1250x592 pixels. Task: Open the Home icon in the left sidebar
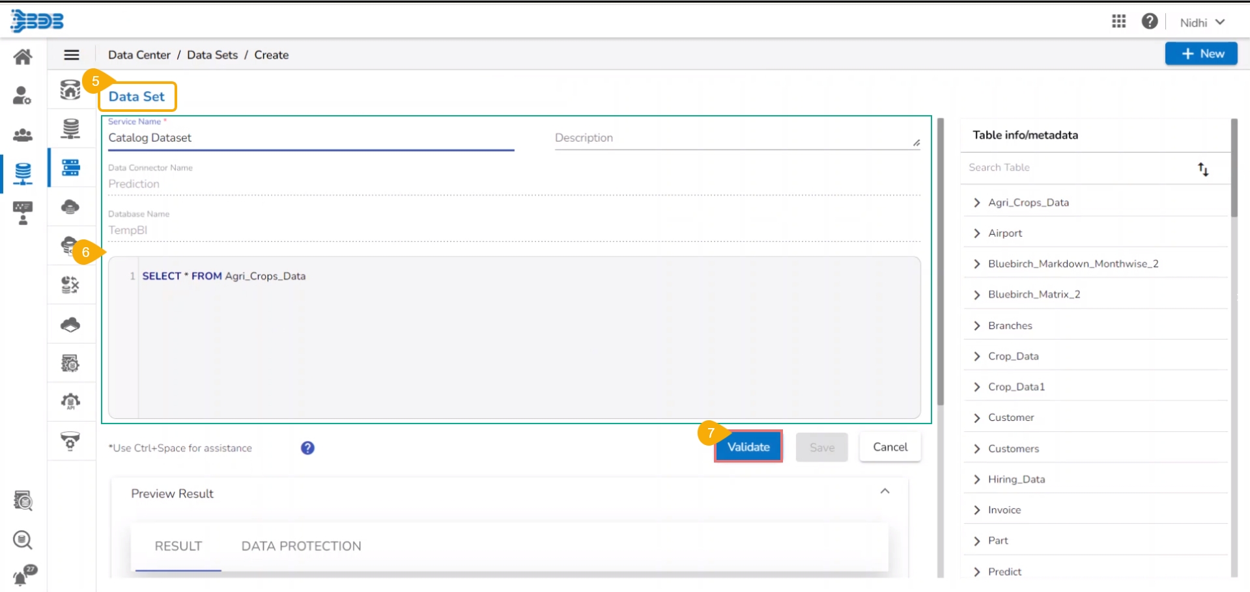click(x=23, y=57)
